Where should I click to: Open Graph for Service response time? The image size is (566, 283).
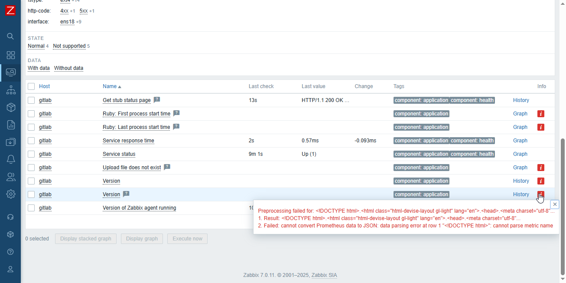520,141
